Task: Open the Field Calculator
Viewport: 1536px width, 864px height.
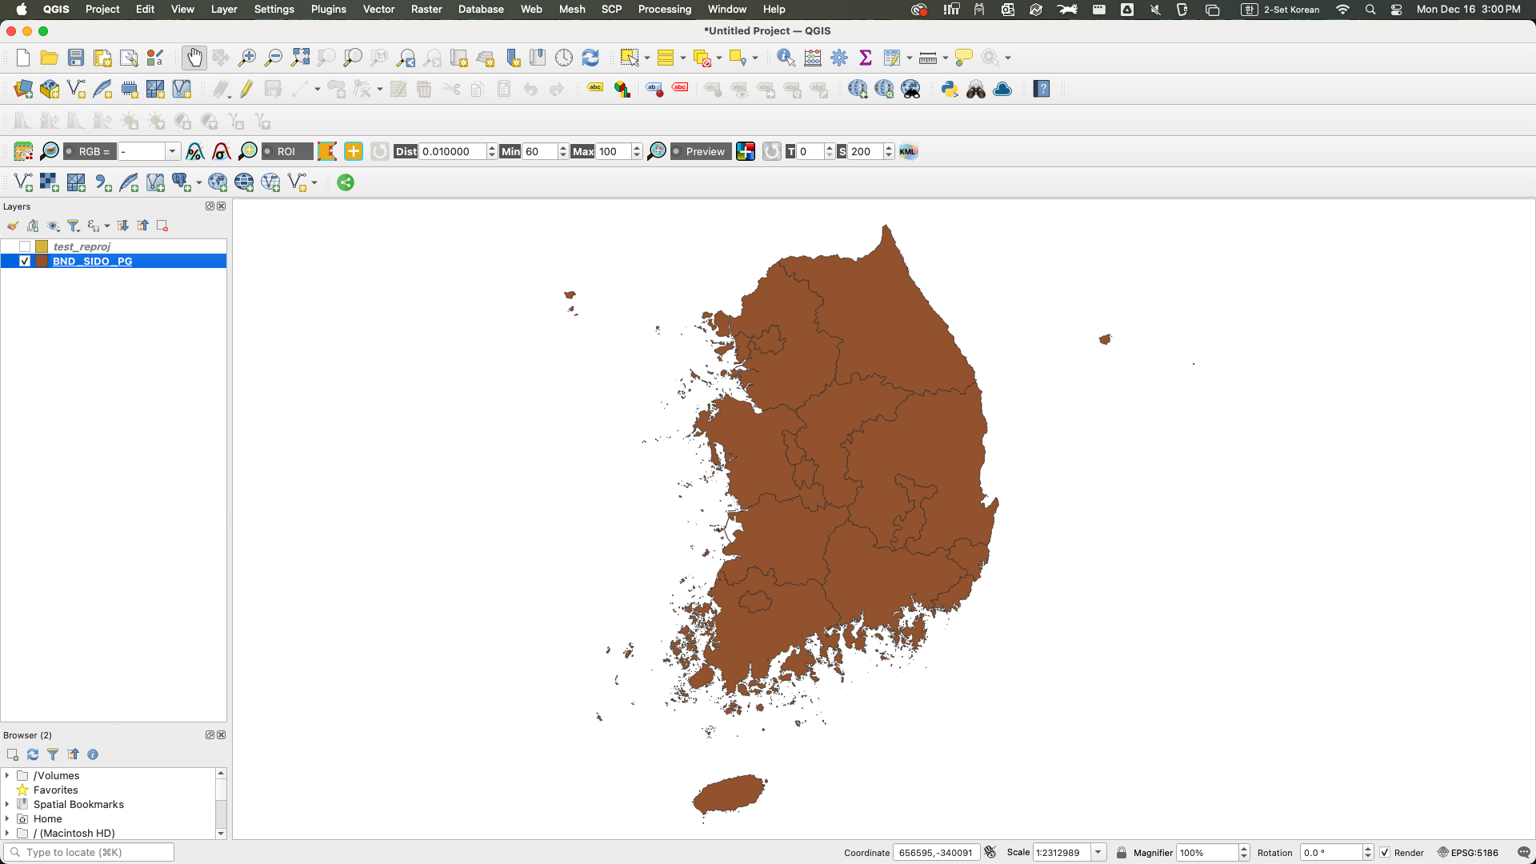Action: 812,57
